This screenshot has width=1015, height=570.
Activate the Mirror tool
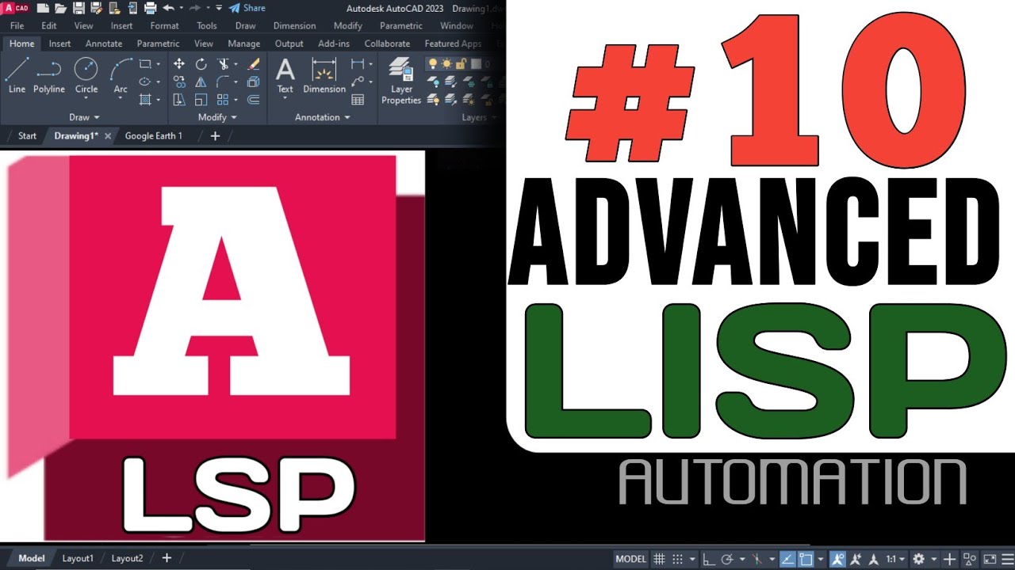point(201,82)
